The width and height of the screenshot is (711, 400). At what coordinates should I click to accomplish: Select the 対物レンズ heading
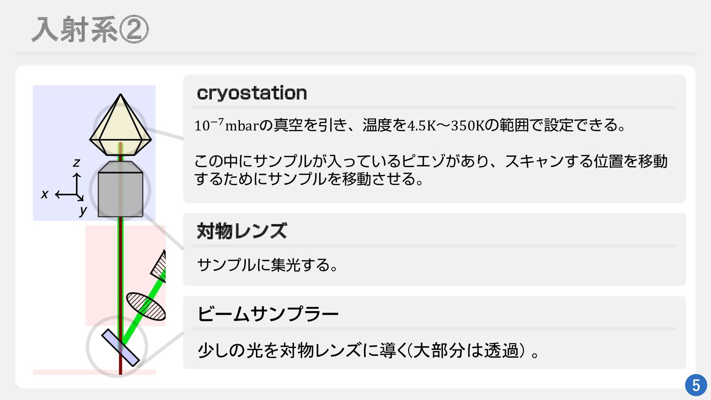(x=242, y=231)
